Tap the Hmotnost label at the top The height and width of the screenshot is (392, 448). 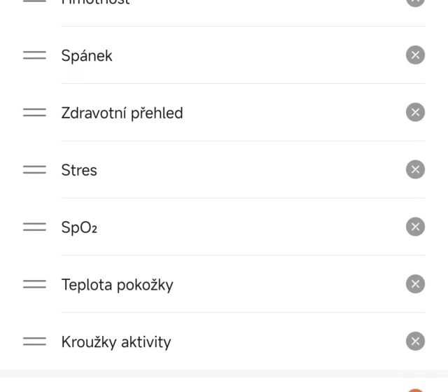[x=95, y=2]
